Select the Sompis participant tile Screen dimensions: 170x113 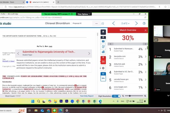pos(162,50)
